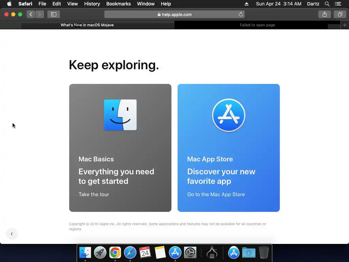Open the File menu
This screenshot has height=262, width=349.
point(42,4)
